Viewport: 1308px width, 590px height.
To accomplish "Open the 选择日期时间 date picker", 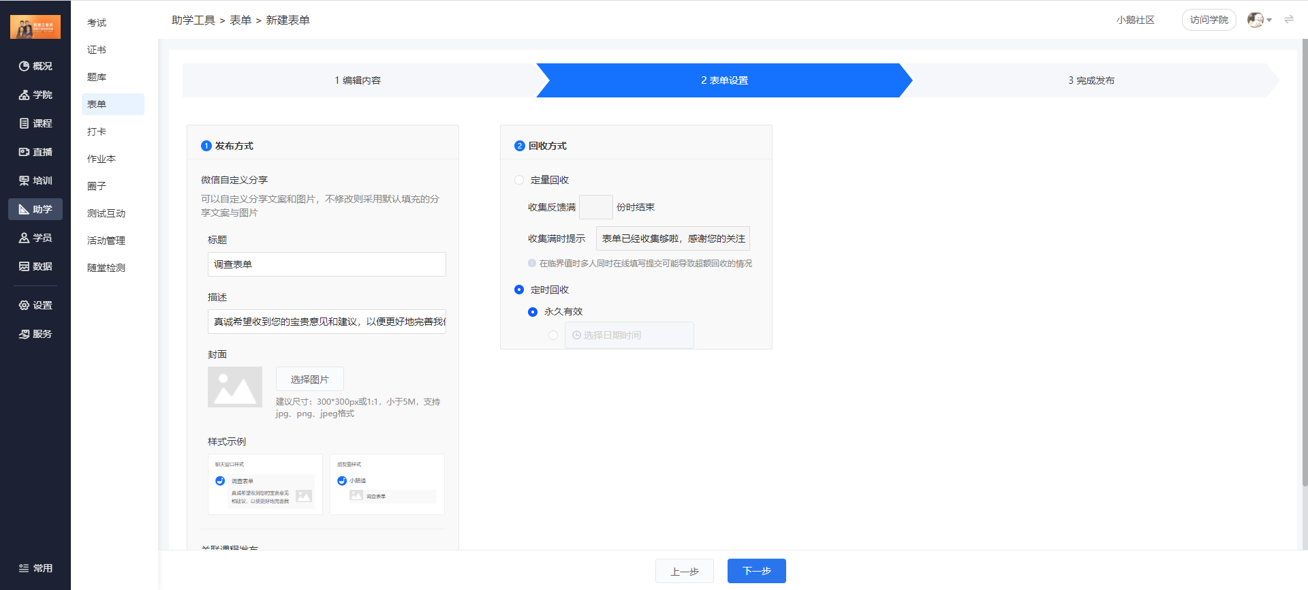I will click(629, 335).
